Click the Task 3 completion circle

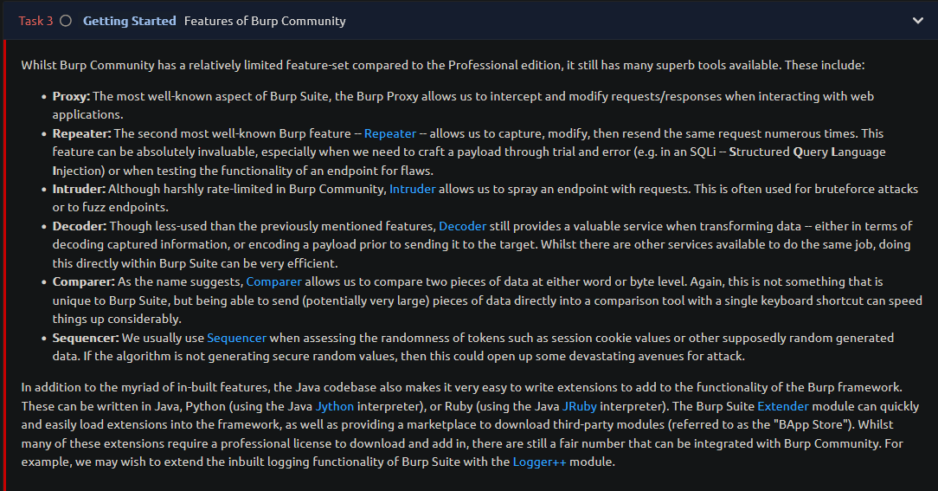pyautogui.click(x=66, y=21)
